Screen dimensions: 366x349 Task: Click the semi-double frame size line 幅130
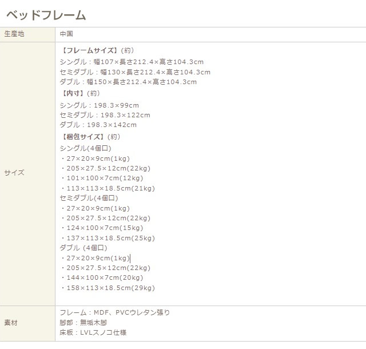[135, 72]
